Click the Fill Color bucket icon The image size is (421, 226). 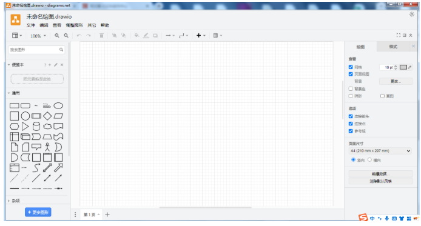coord(136,35)
